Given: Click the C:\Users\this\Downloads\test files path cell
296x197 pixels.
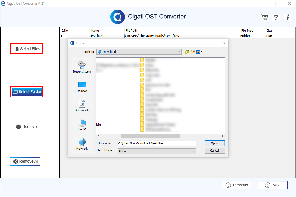Looking at the screenshot, I should (x=182, y=36).
